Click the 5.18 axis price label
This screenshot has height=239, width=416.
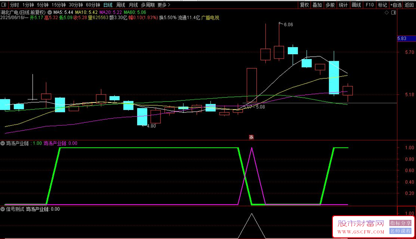[x=410, y=95]
